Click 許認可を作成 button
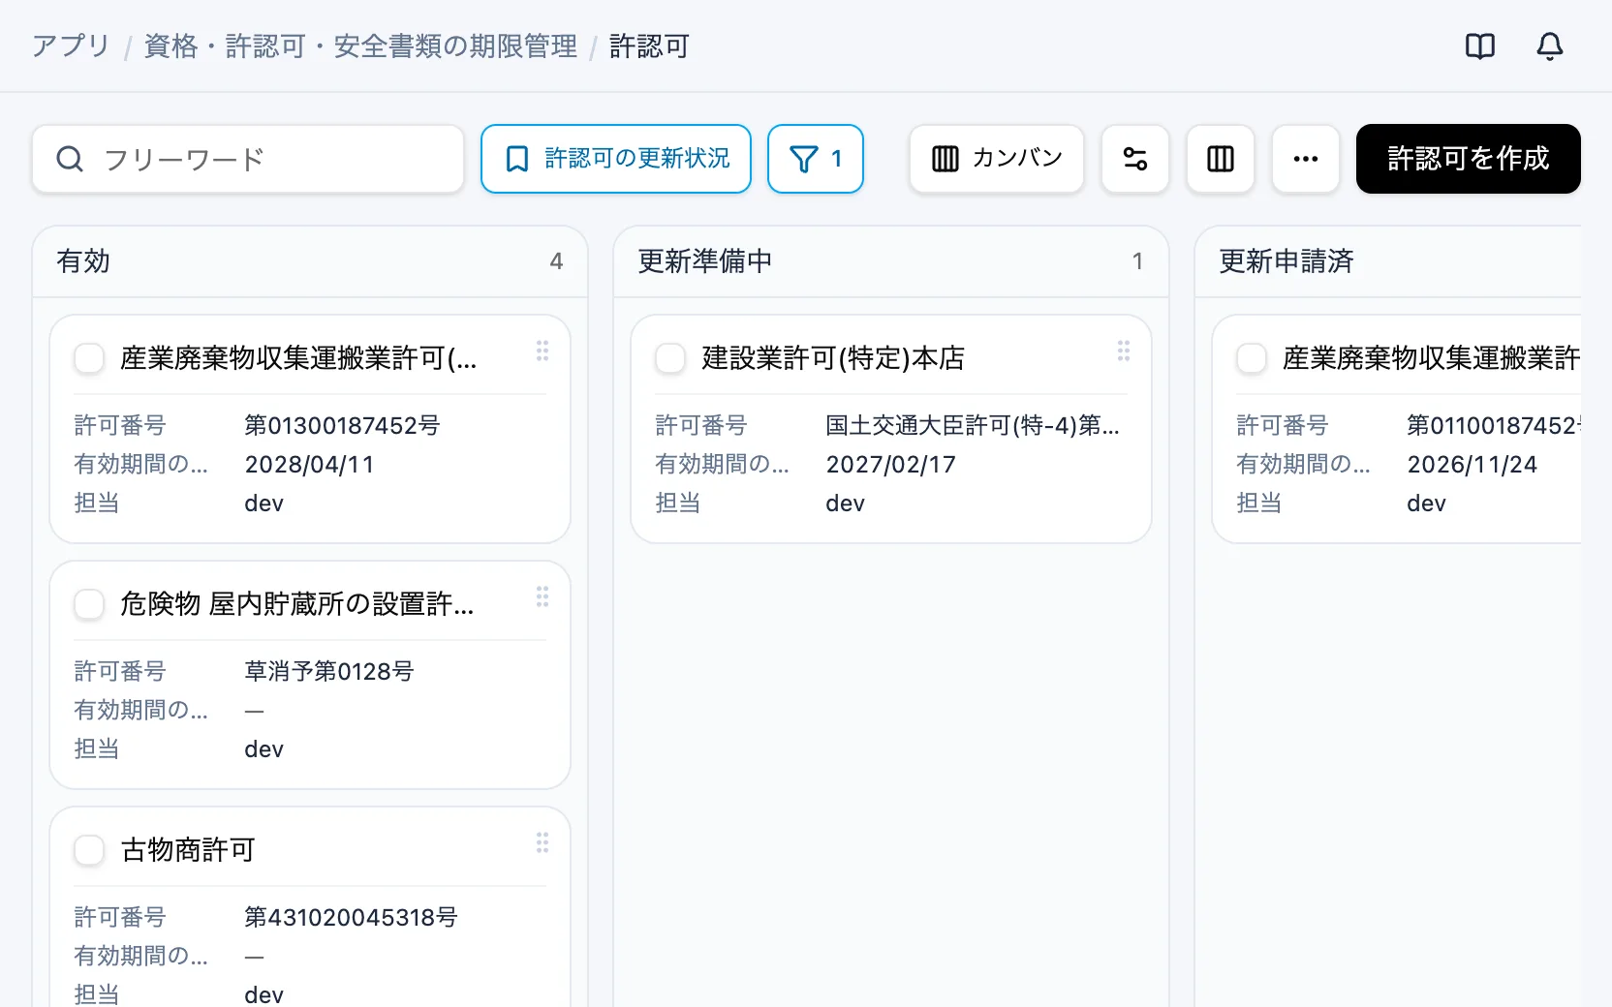 pyautogui.click(x=1469, y=159)
